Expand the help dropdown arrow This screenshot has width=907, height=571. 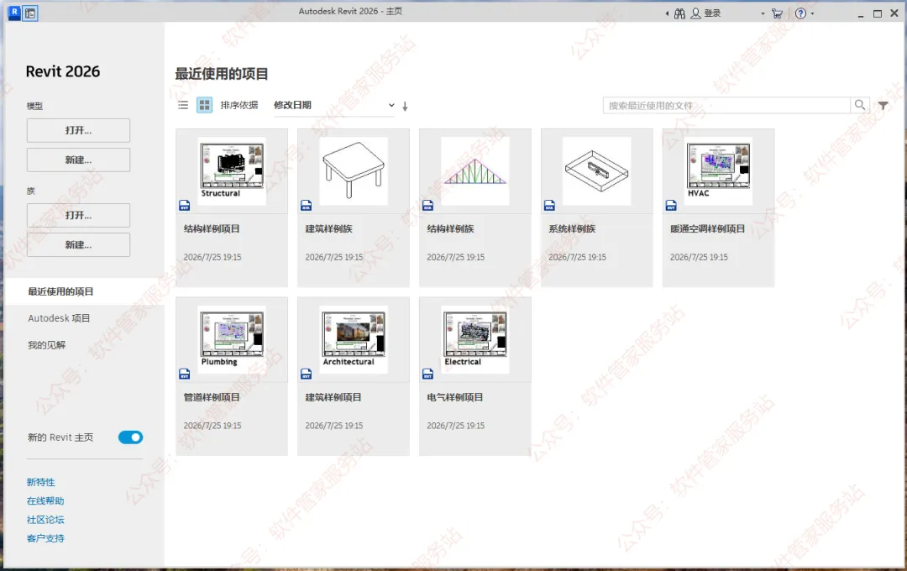click(x=813, y=13)
